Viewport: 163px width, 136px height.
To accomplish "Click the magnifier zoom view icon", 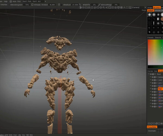I will pyautogui.click(x=104, y=8).
